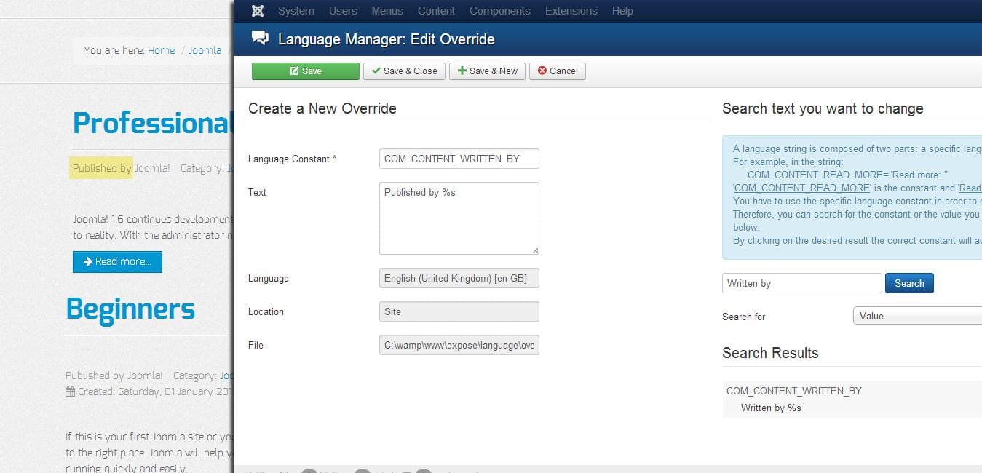
Task: Click the Save & Close button
Action: click(x=404, y=71)
